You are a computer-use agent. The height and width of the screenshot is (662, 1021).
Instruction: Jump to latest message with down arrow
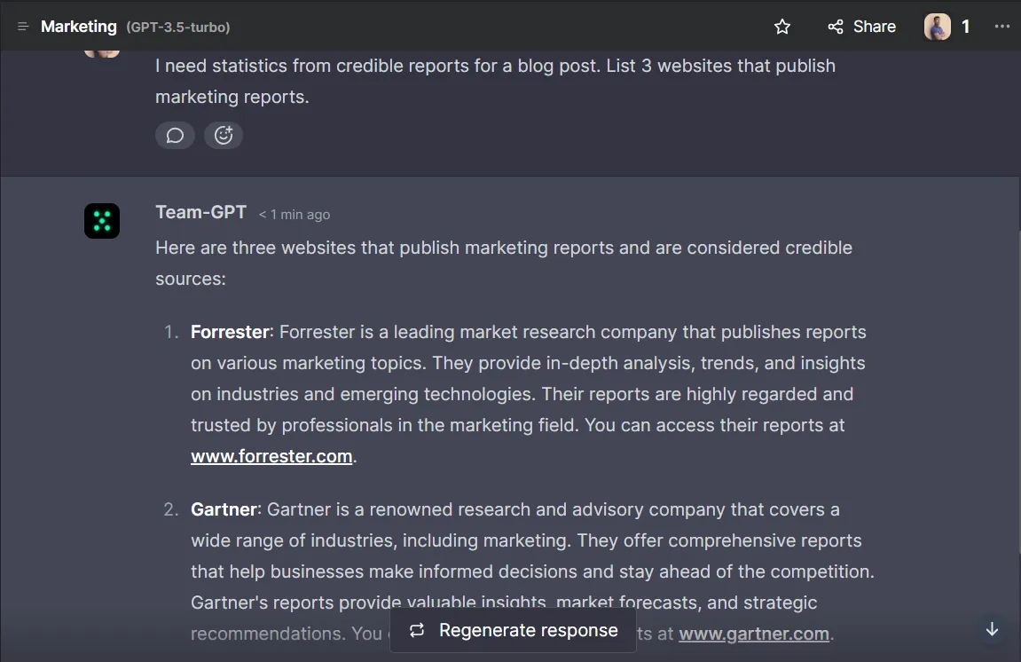click(991, 629)
